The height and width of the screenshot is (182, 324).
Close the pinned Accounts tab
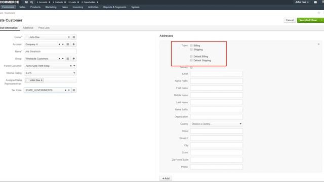coord(50,2)
